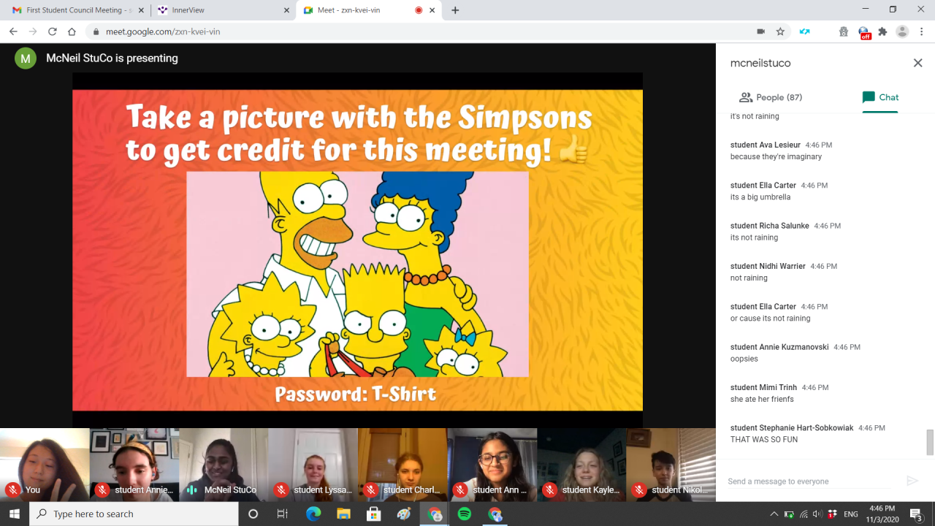Switch to the People (87) tab
This screenshot has width=935, height=526.
coord(771,97)
